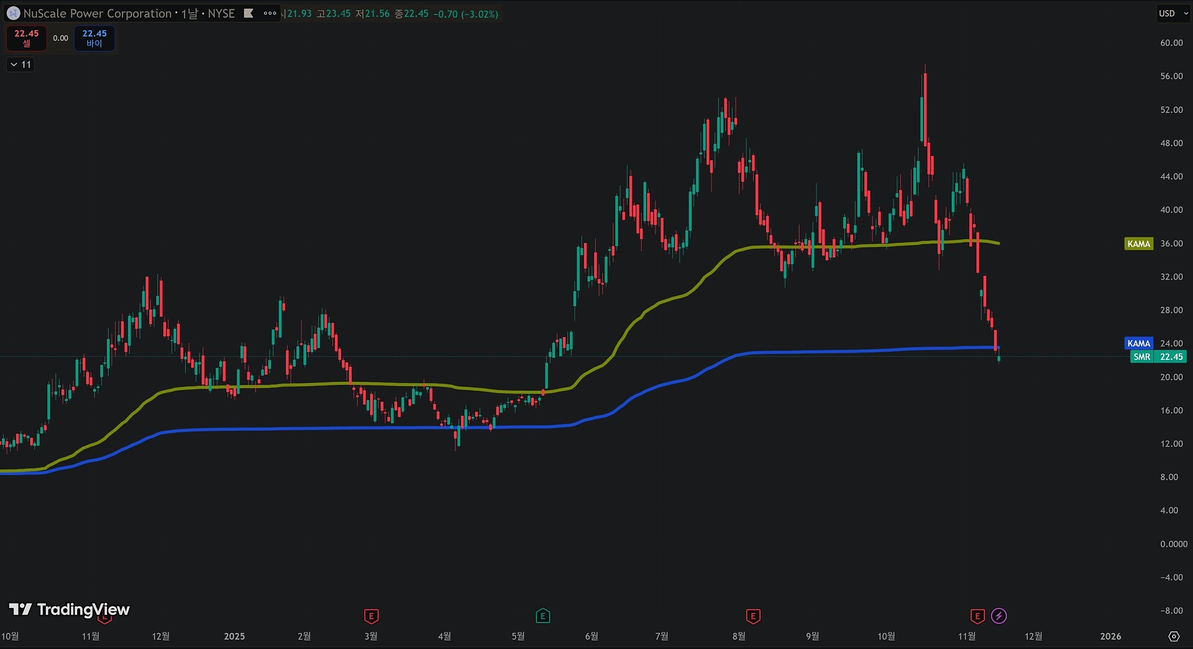Click the 2026 time axis label
Screen dimensions: 1193x649
pos(1110,636)
